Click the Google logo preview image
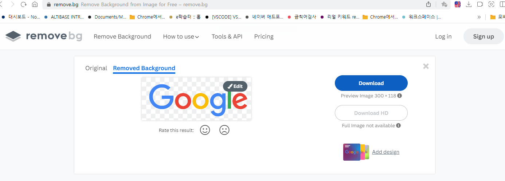This screenshot has width=505, height=181. (x=196, y=99)
